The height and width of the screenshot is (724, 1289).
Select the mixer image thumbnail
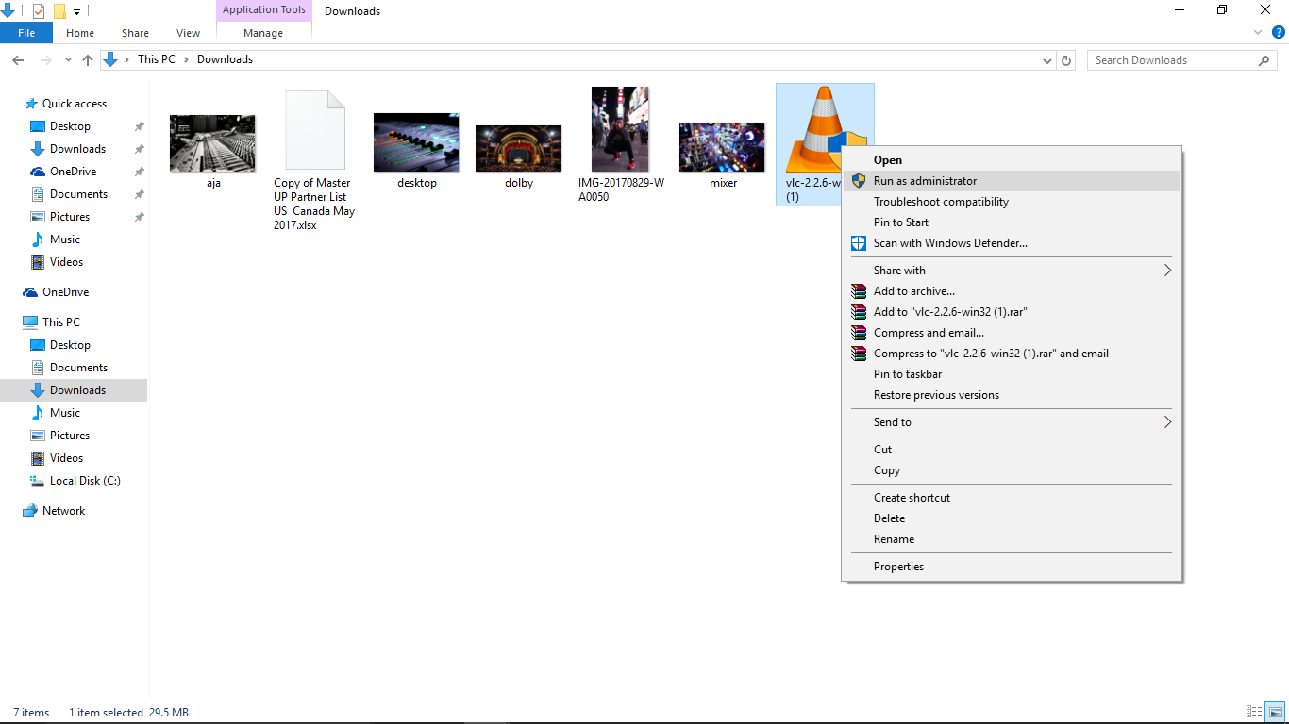coord(722,147)
